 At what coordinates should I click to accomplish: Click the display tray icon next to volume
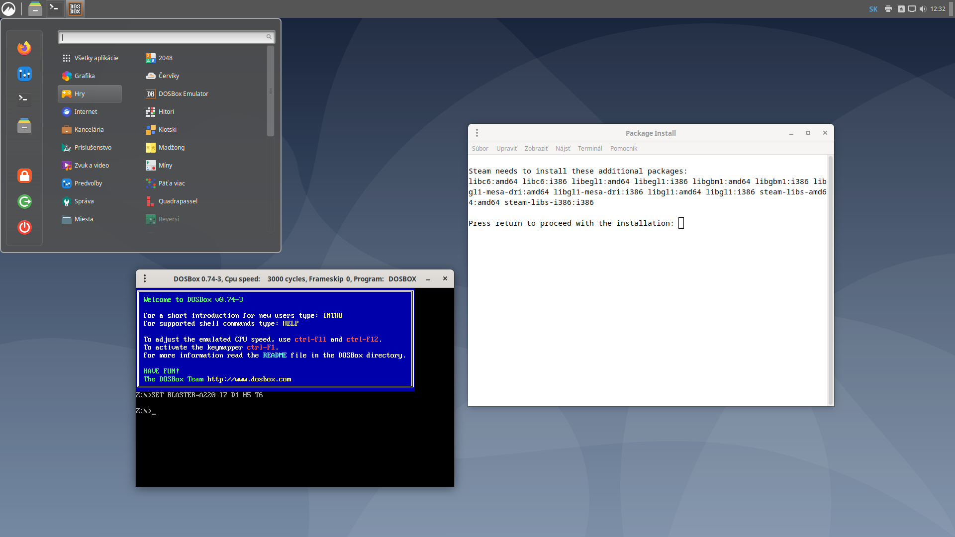[912, 9]
